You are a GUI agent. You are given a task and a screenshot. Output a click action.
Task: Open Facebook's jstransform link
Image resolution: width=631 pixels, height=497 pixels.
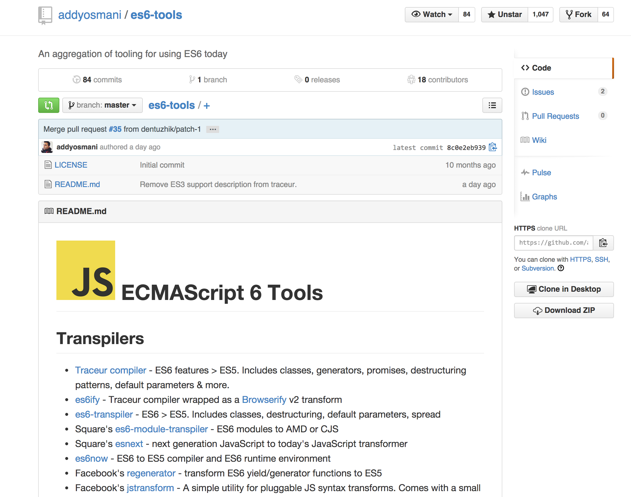click(x=150, y=488)
